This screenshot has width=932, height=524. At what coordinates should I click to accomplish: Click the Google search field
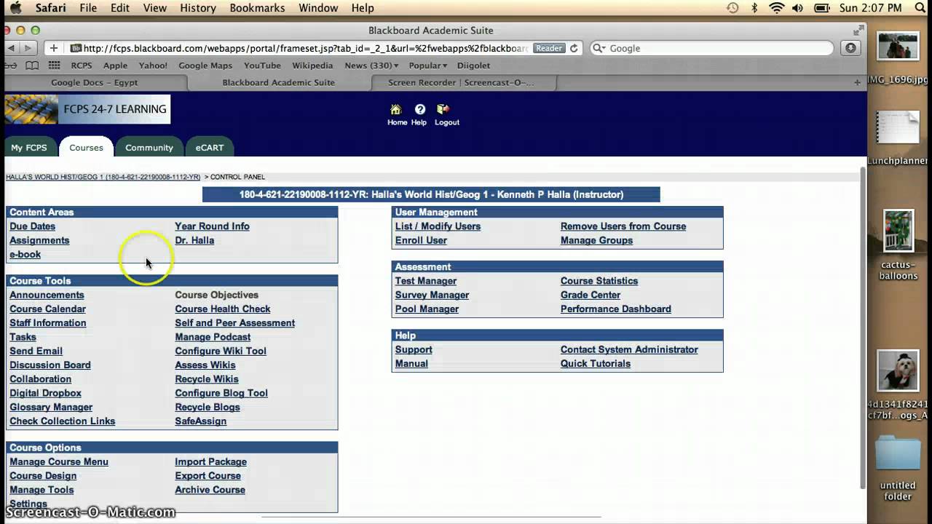[712, 48]
